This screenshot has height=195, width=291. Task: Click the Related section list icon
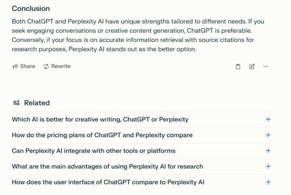pos(16,103)
